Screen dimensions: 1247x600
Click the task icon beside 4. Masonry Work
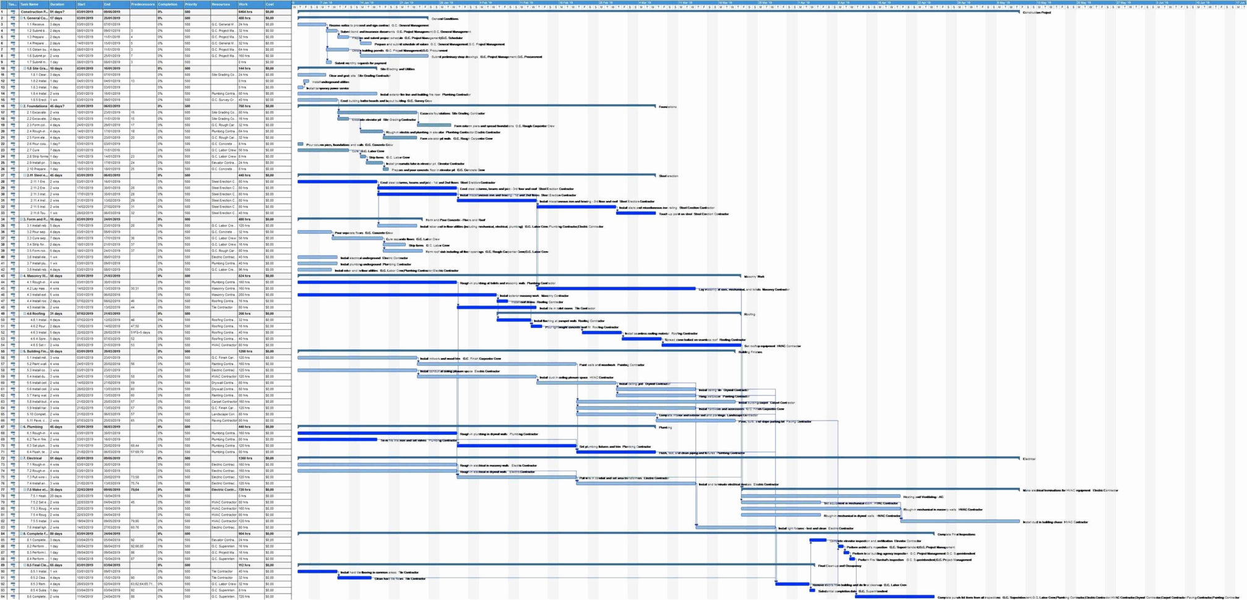[x=14, y=276]
